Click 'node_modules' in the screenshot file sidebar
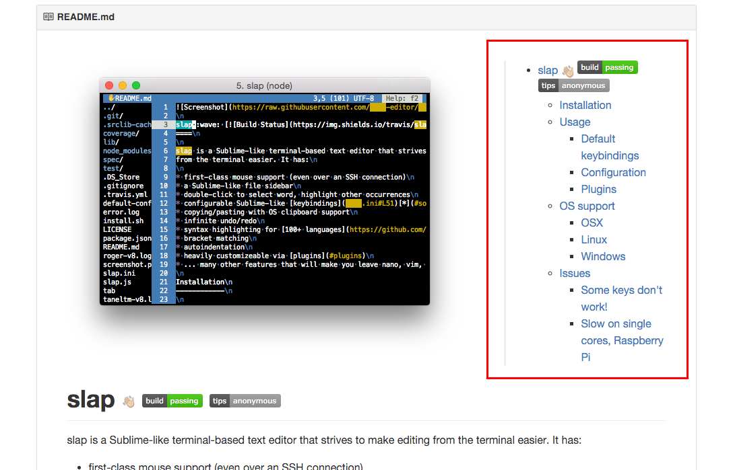The height and width of the screenshot is (470, 733). point(127,151)
